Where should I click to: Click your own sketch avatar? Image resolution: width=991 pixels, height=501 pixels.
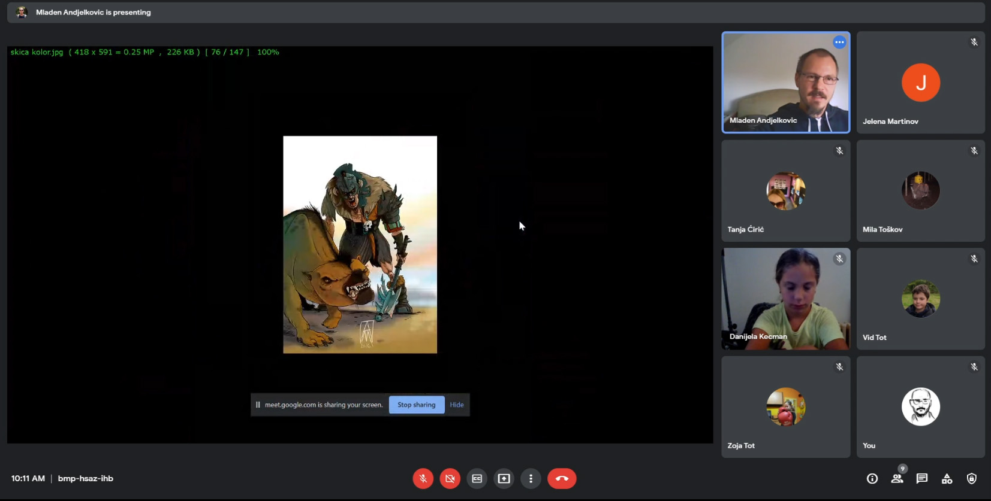click(921, 407)
